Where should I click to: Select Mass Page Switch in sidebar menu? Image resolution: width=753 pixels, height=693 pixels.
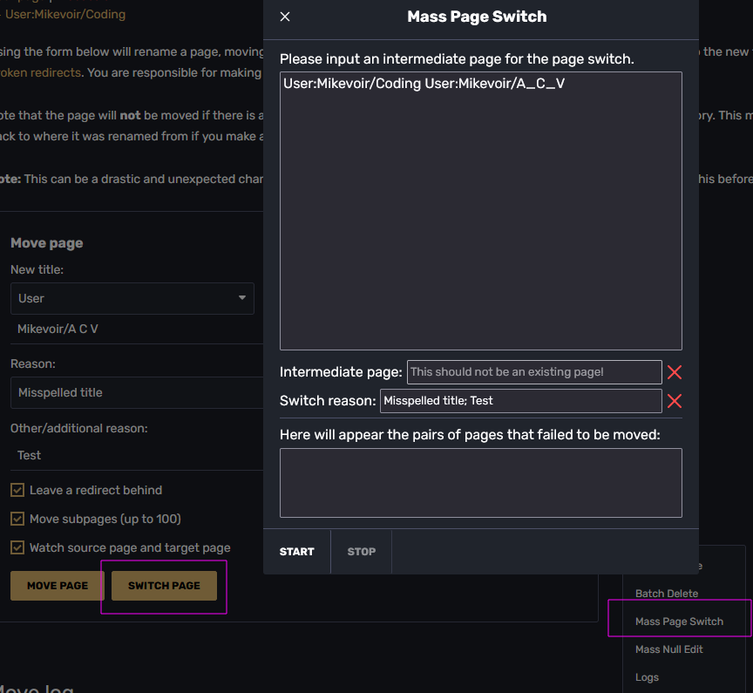679,622
